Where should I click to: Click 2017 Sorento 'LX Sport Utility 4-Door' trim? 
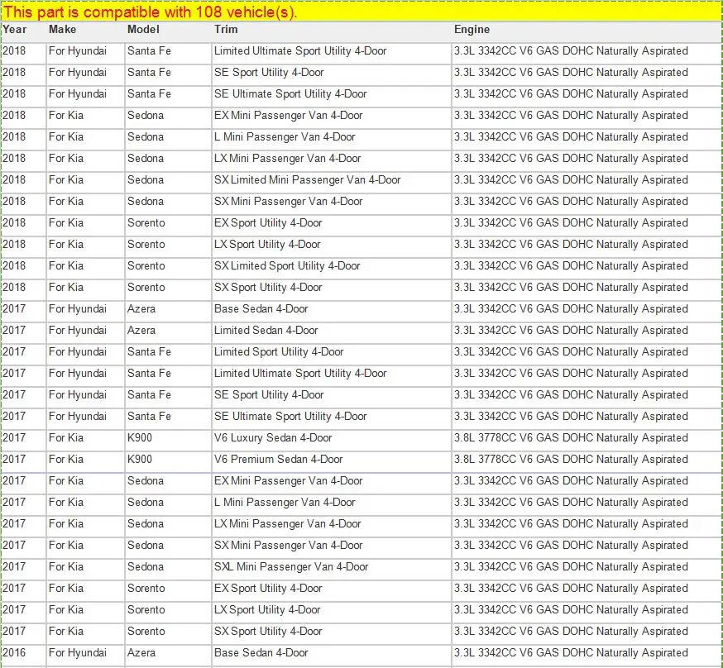[267, 610]
